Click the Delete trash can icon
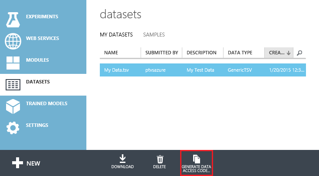 (160, 159)
